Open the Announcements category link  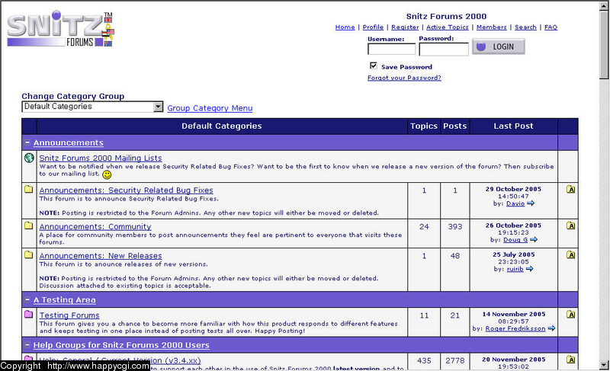[x=69, y=142]
